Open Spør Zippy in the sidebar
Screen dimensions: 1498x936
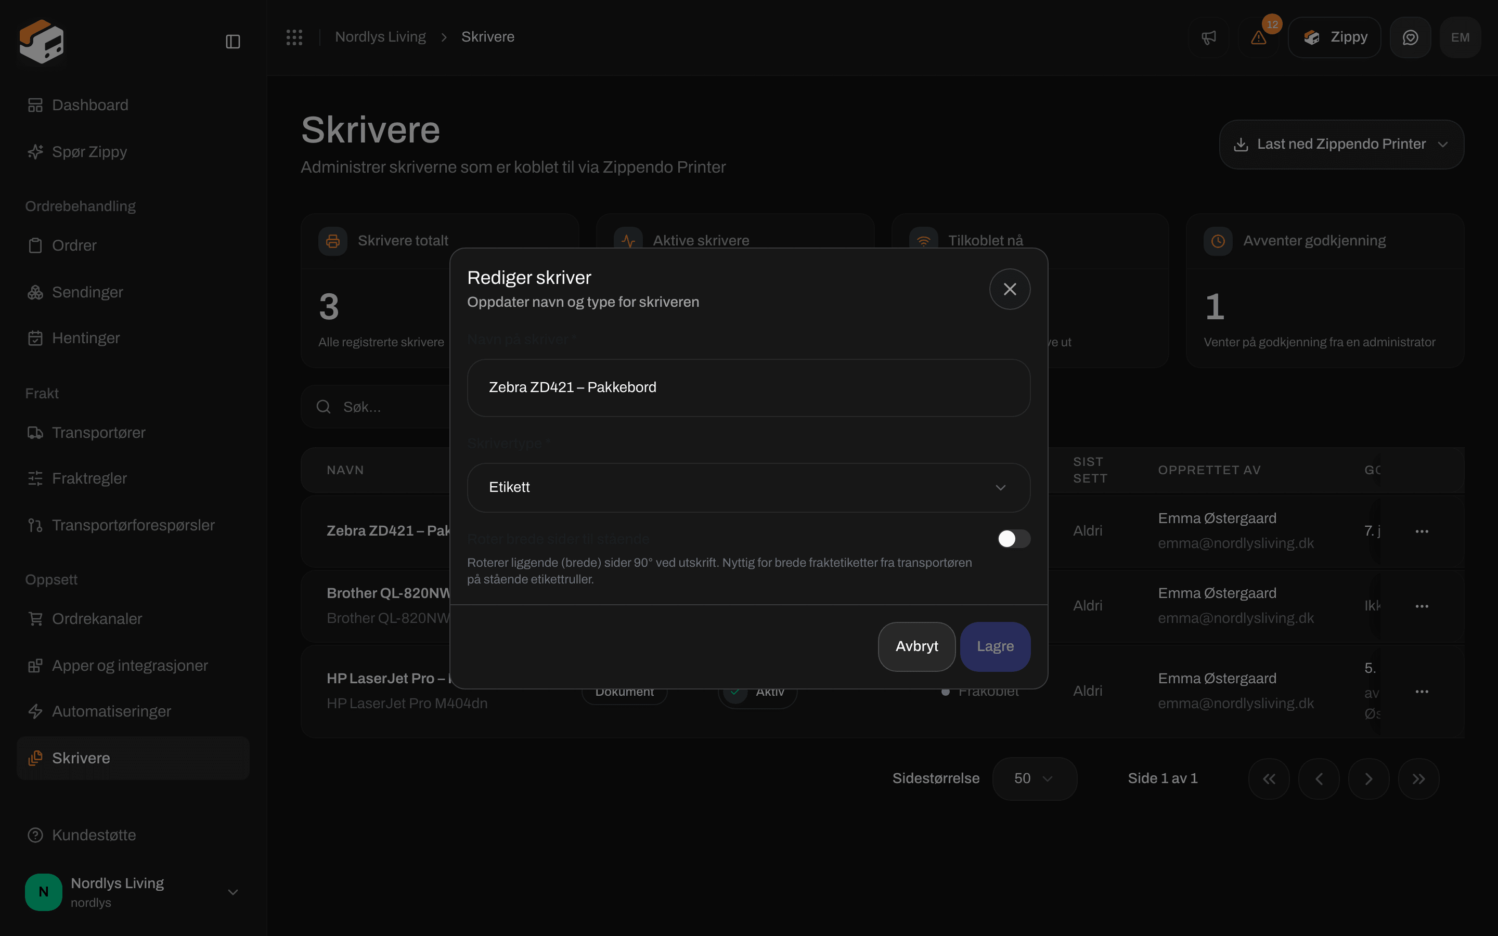(133, 152)
